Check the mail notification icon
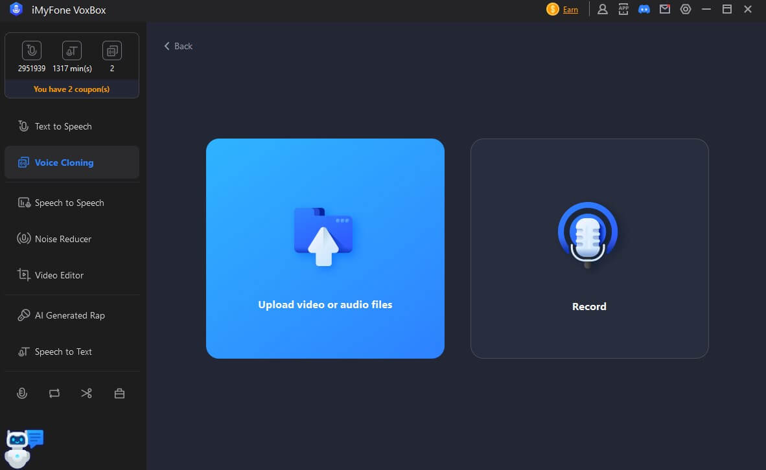The width and height of the screenshot is (766, 470). pyautogui.click(x=665, y=9)
